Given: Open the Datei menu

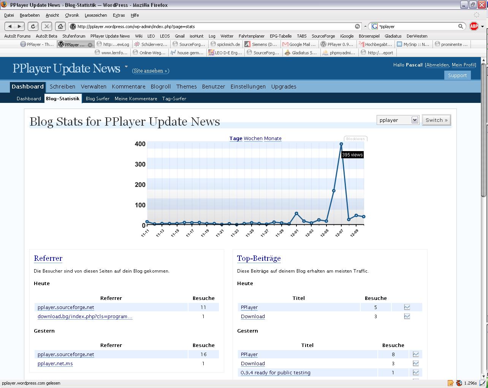Looking at the screenshot, I should tap(9, 15).
